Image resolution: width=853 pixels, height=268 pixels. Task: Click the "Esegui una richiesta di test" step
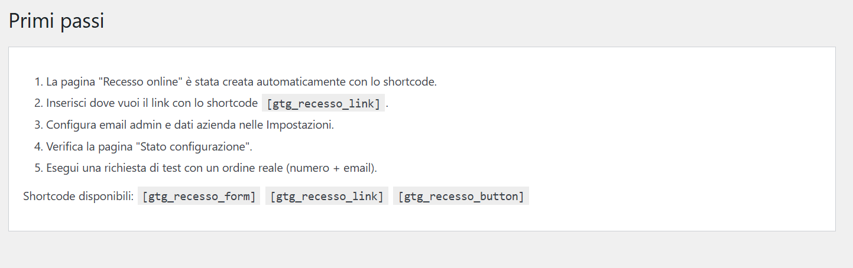coord(212,168)
